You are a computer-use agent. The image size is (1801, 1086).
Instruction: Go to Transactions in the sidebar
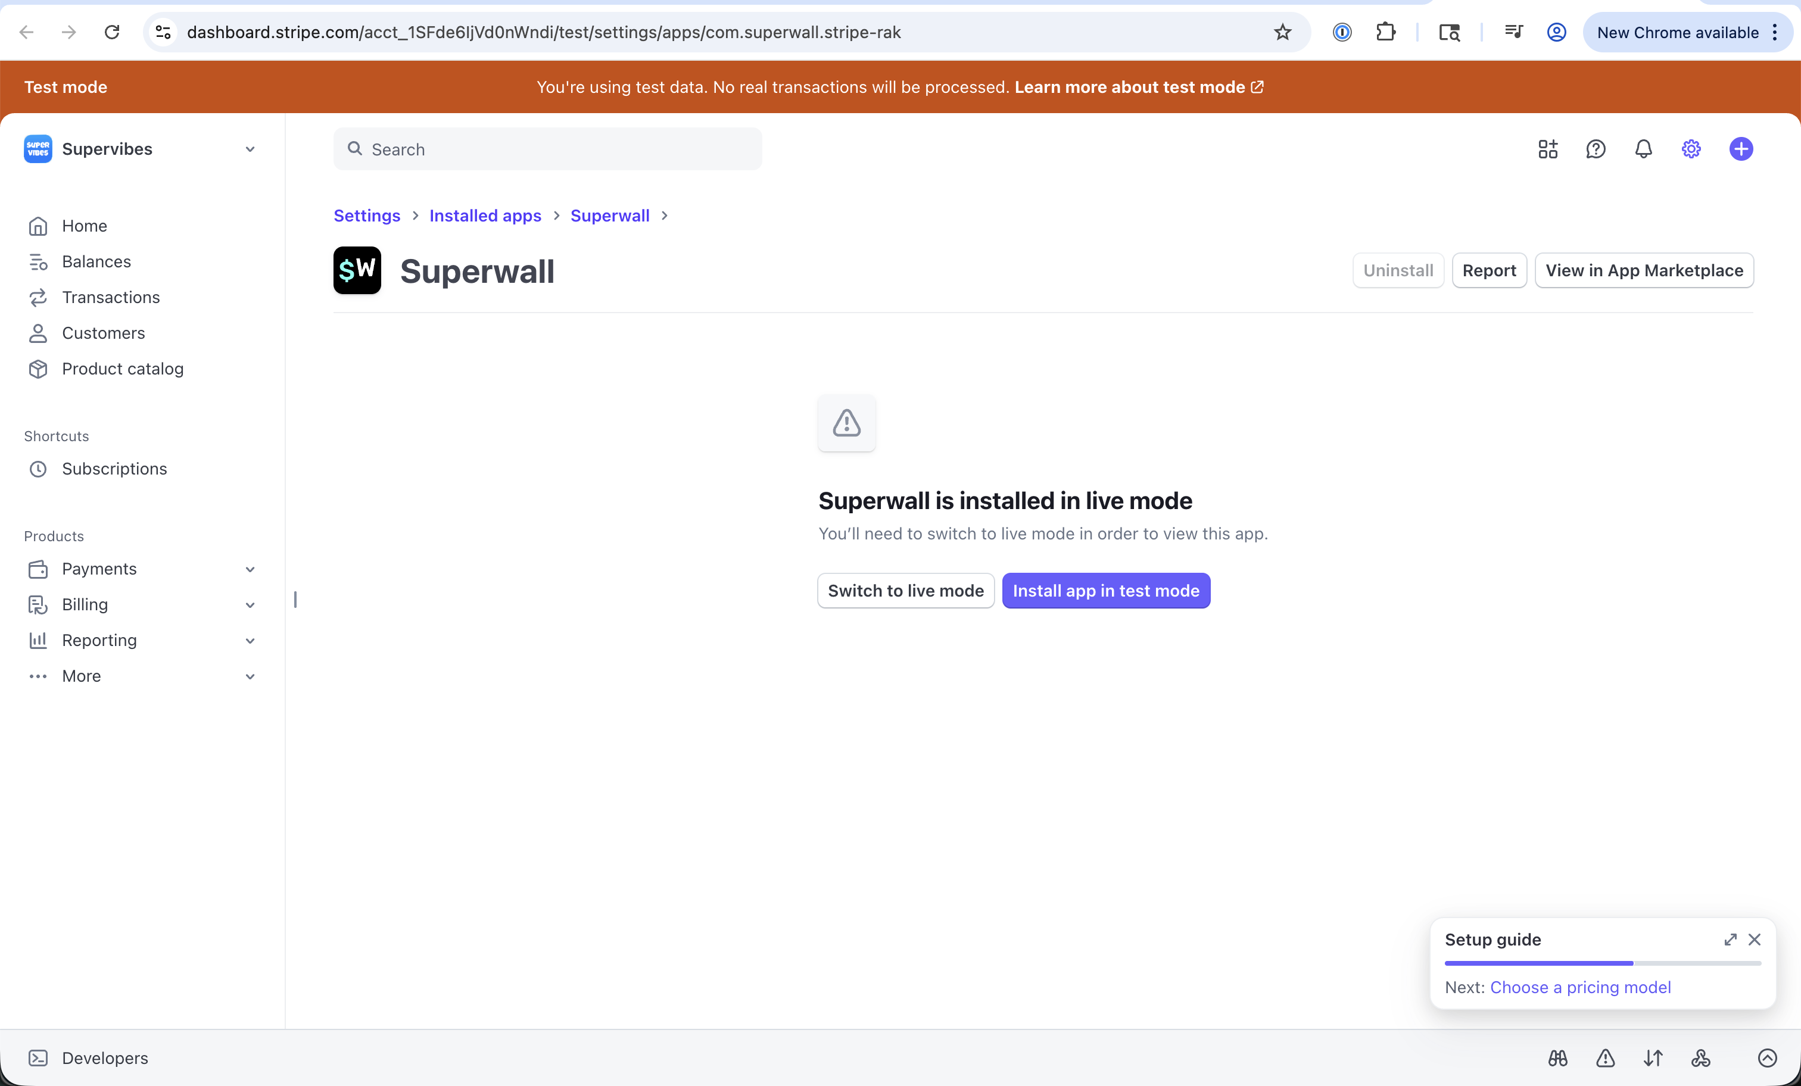tap(110, 297)
